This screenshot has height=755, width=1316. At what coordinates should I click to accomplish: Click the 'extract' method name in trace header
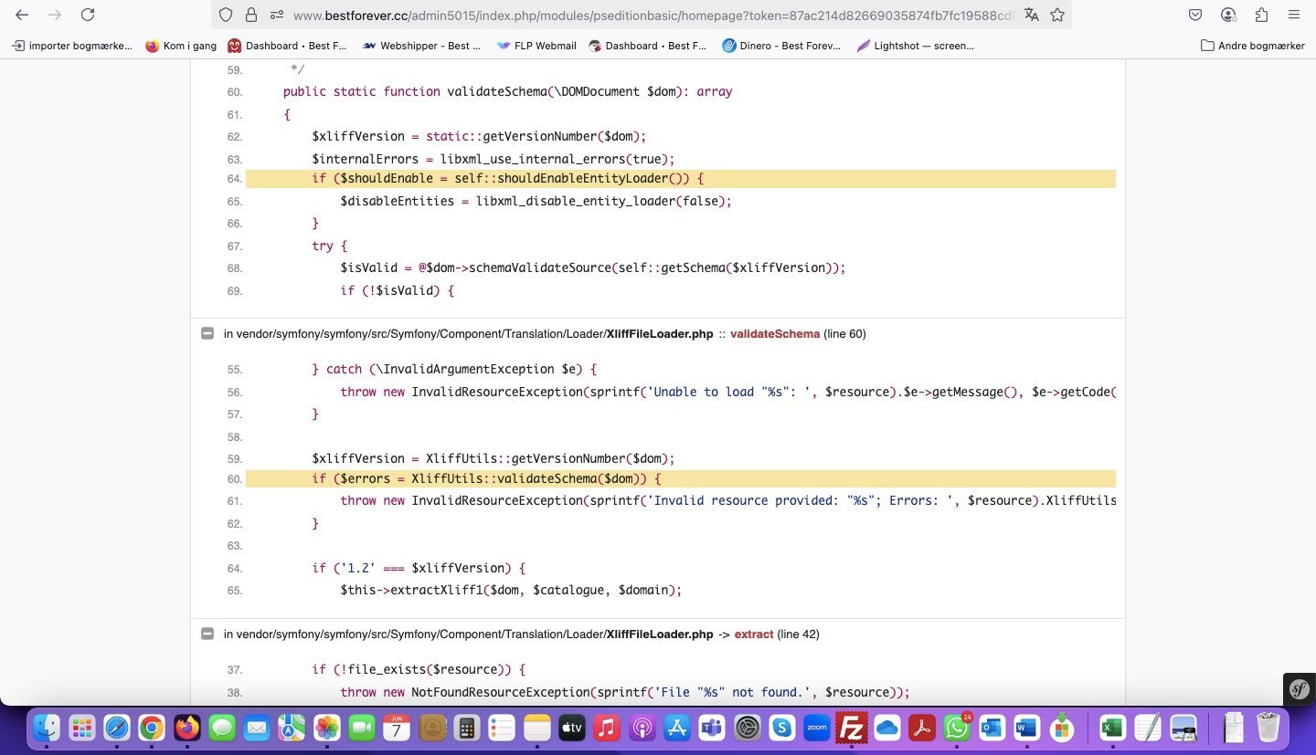pos(754,634)
